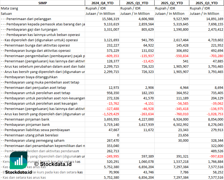Select cell value 14,891,169
Image resolution: width=224 pixels, height=180 pixels.
214,19
